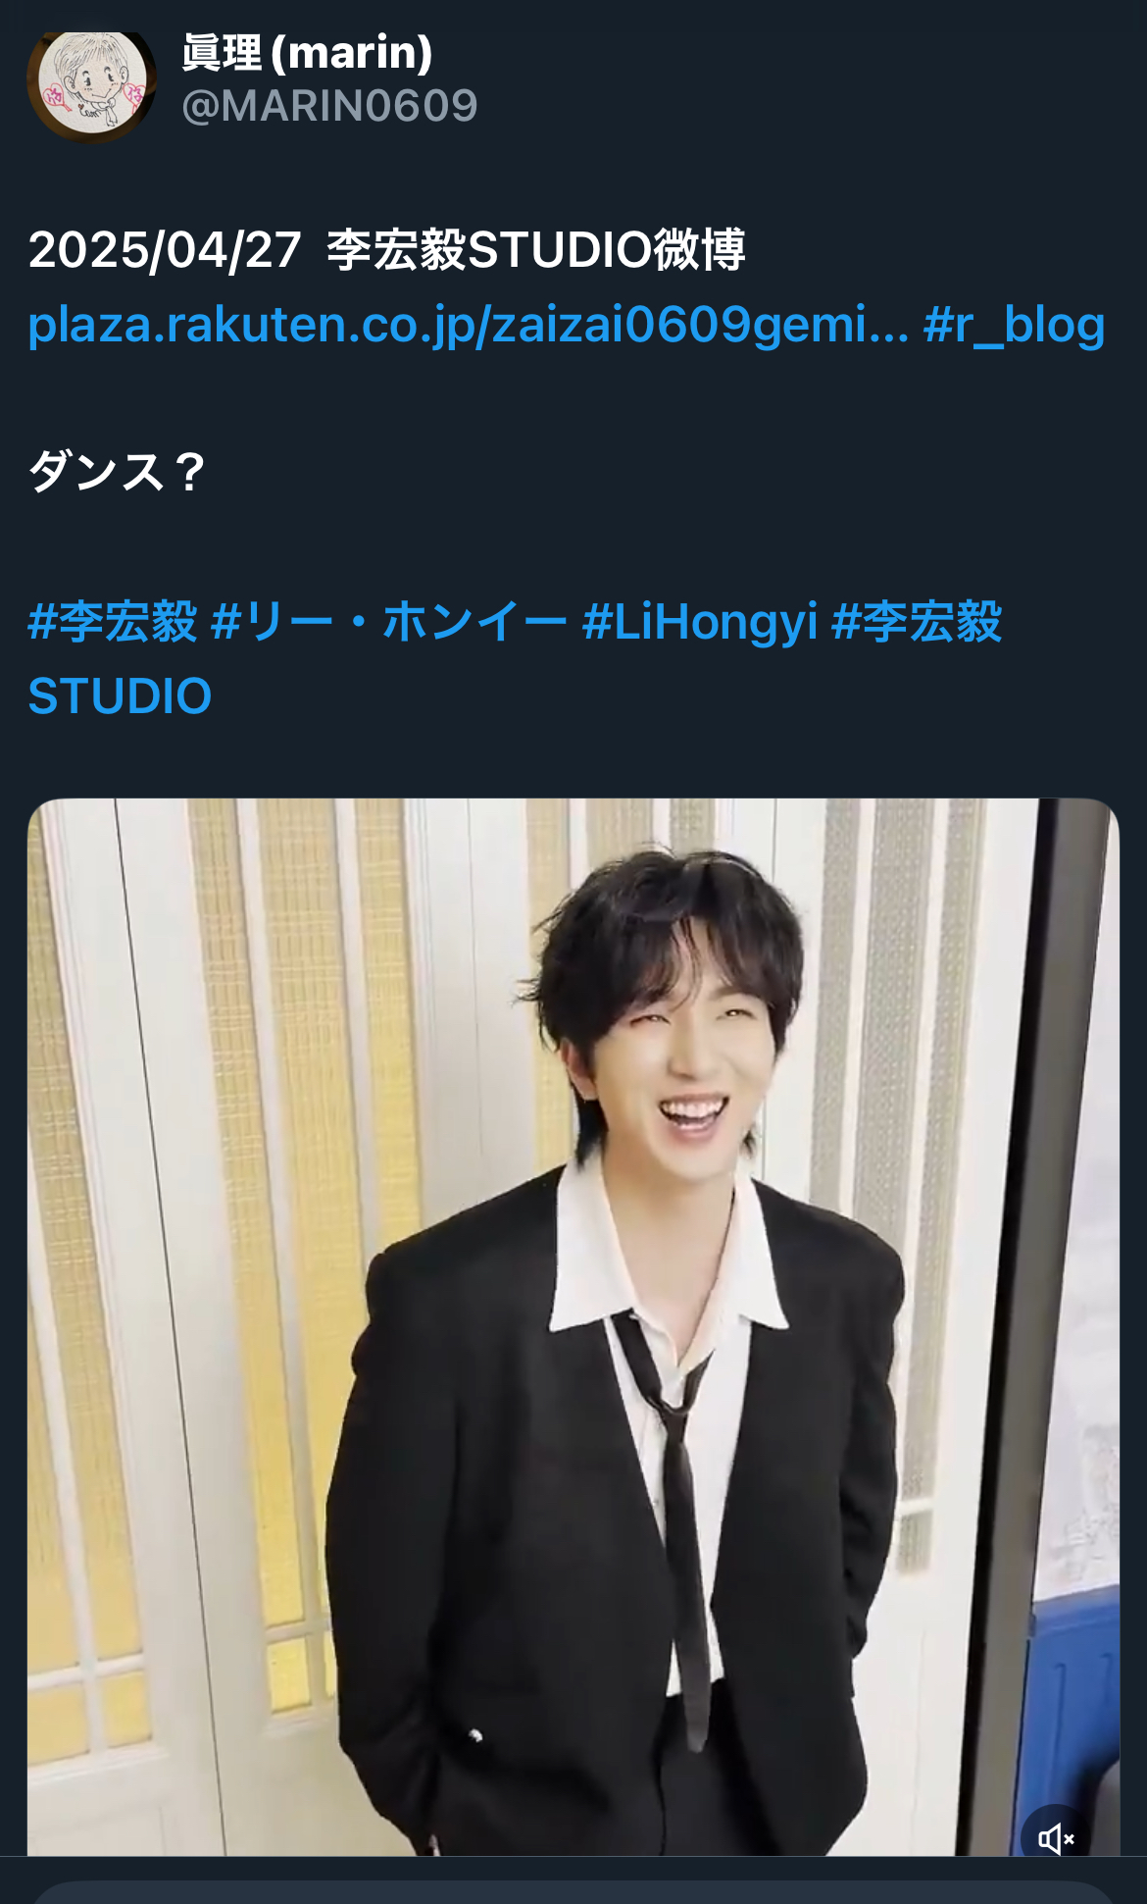
Task: Play the video of the man in suit
Action: 573,1326
